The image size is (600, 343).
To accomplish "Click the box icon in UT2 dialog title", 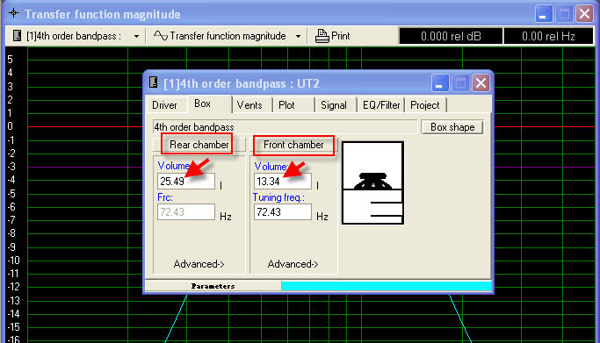I will (154, 82).
